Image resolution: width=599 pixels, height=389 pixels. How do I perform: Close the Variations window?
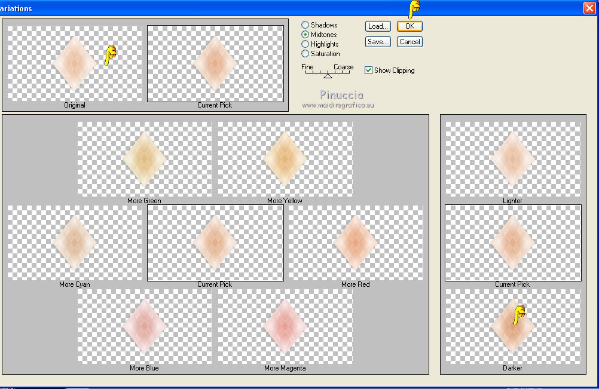pyautogui.click(x=589, y=8)
